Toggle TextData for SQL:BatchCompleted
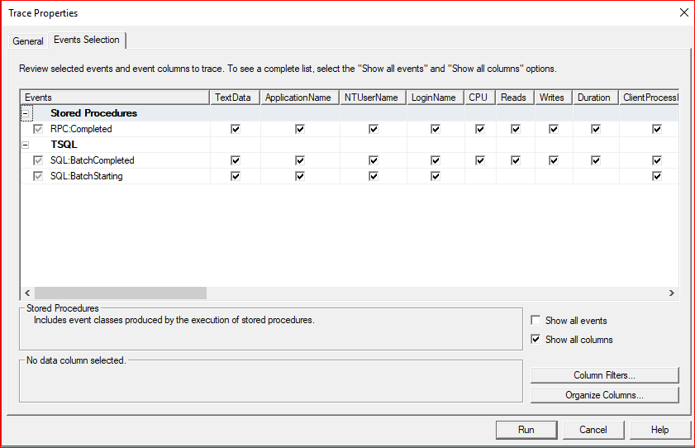 (x=236, y=160)
